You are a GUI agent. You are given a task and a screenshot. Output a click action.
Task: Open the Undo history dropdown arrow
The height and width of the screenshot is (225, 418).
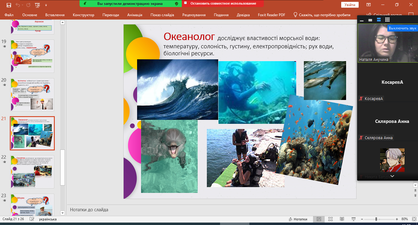pyautogui.click(x=23, y=5)
